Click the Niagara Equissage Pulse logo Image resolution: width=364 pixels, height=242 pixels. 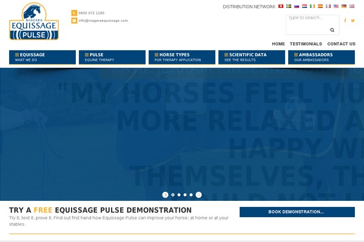(34, 21)
